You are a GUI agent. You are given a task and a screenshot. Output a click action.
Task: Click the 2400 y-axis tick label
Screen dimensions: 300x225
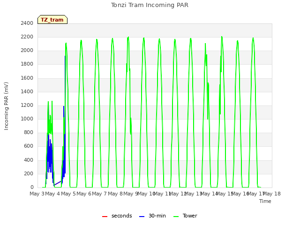[27, 23]
